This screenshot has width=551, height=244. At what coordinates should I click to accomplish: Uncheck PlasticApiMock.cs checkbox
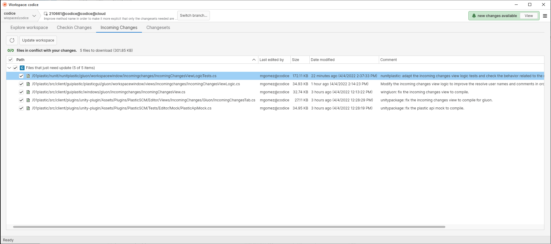click(x=21, y=108)
